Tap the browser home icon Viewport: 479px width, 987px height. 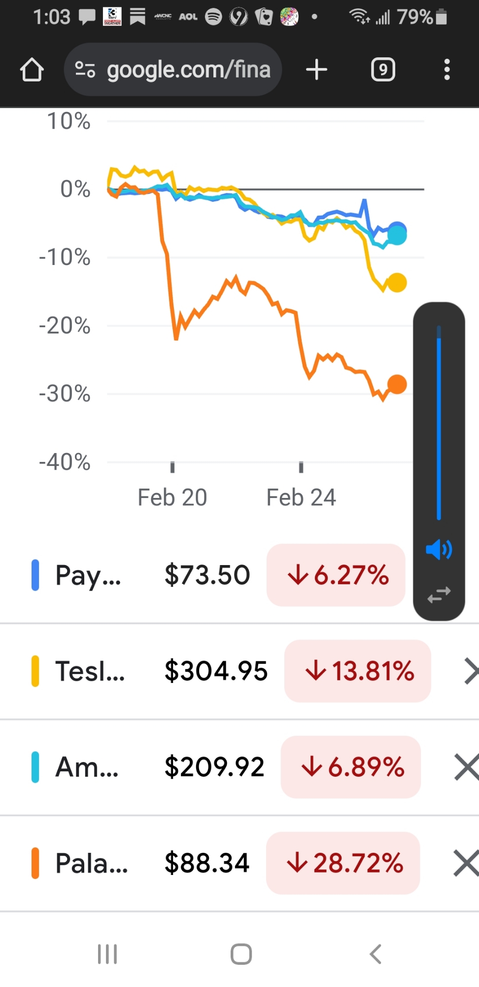(32, 70)
